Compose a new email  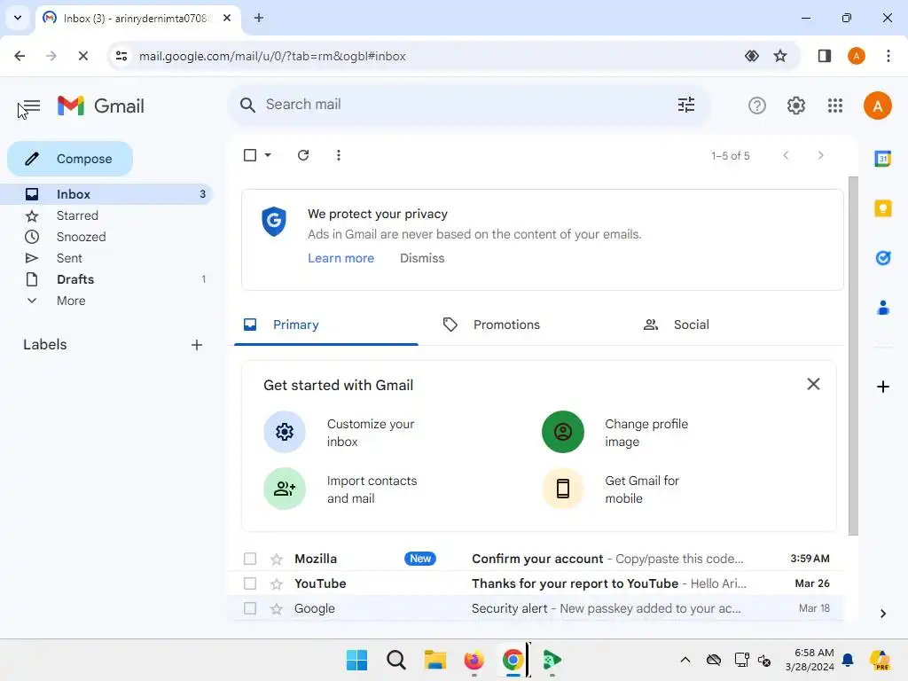click(70, 159)
